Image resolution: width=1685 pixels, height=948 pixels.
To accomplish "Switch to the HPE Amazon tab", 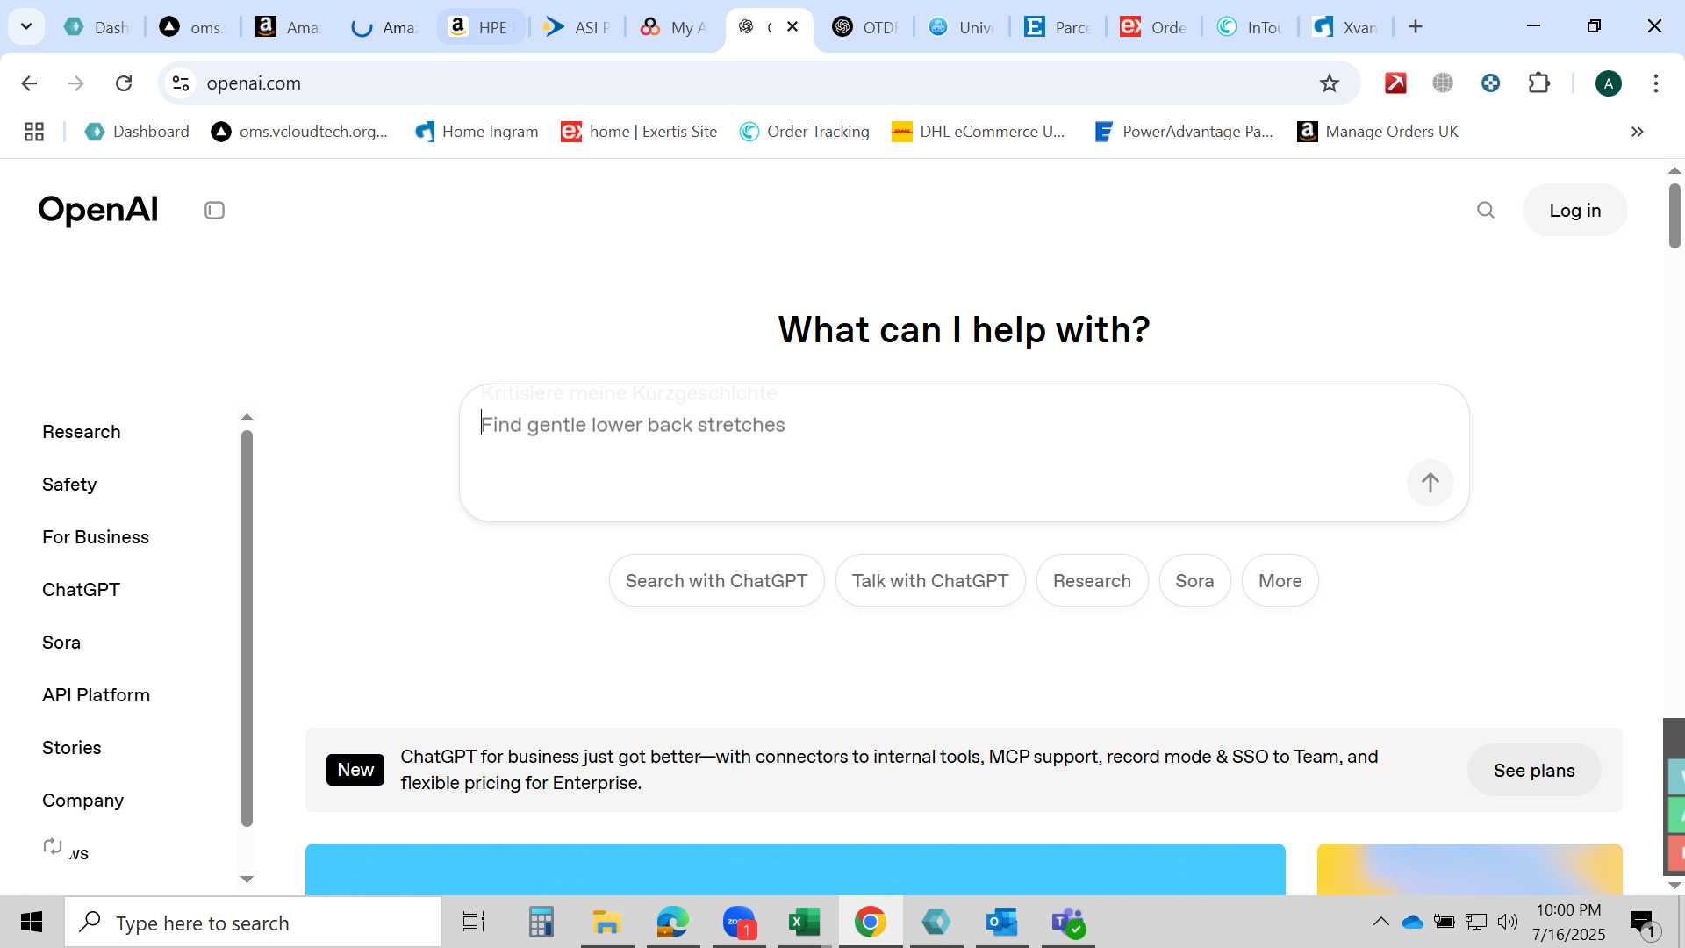I will point(481,27).
